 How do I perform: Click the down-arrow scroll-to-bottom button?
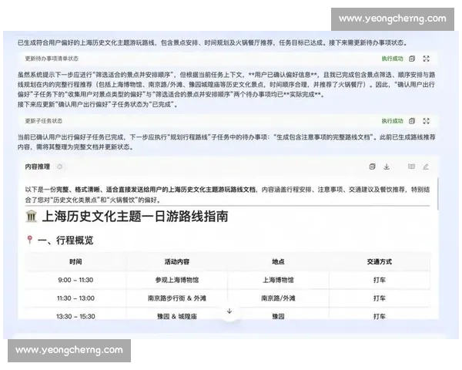pos(229,311)
